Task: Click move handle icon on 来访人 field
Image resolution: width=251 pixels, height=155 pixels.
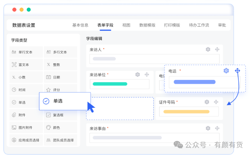Action: (x=217, y=50)
